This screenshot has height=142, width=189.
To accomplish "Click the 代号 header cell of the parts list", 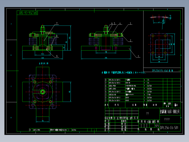I will (x=117, y=105).
